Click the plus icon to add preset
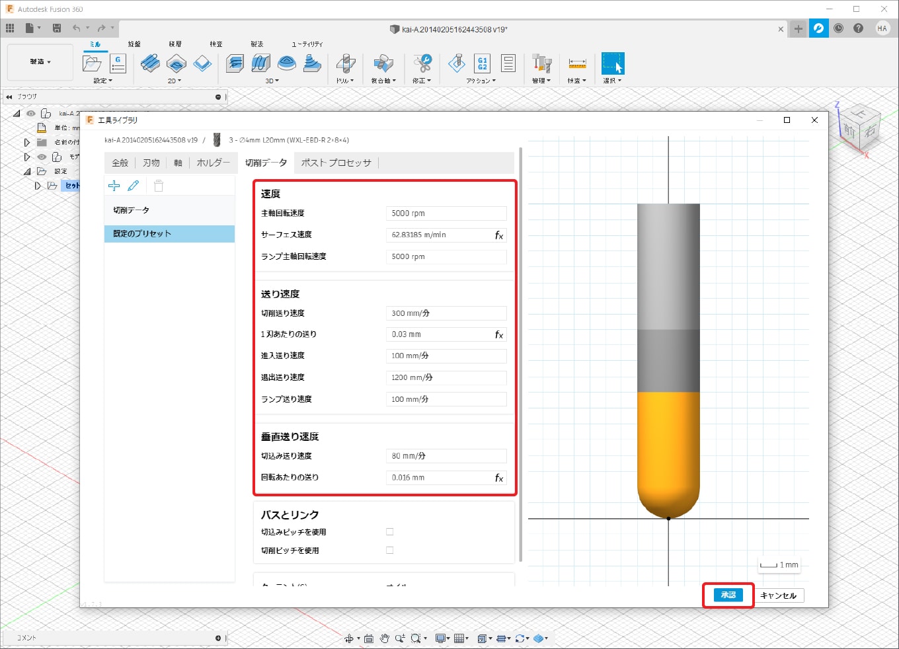Screen dimensions: 899x649 [114, 186]
